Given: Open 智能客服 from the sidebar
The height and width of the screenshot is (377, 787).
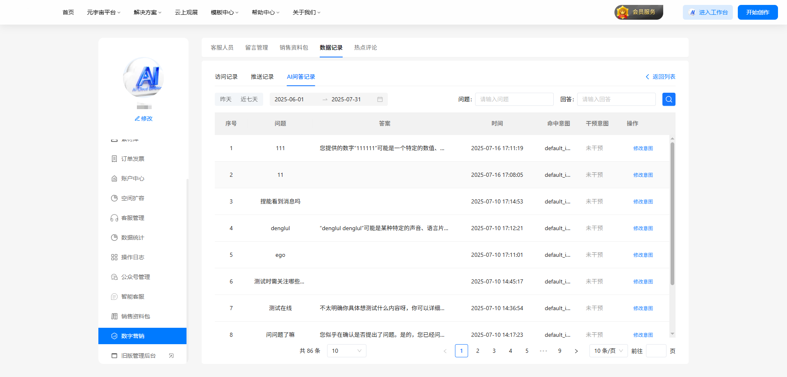Looking at the screenshot, I should [132, 297].
